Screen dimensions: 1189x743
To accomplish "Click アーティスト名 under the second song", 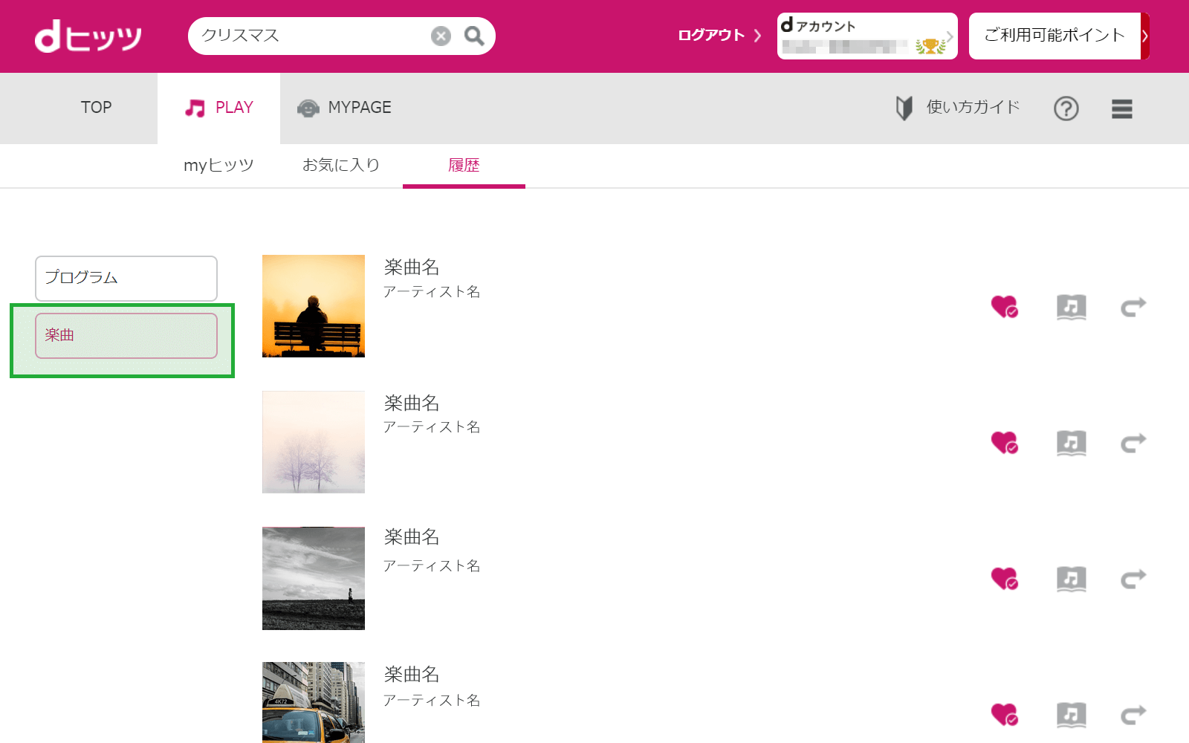I will coord(432,426).
